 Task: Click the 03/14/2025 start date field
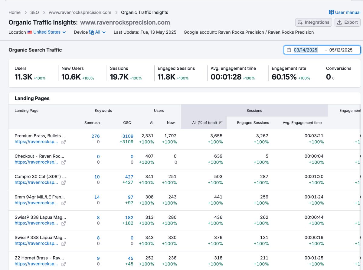coord(306,50)
